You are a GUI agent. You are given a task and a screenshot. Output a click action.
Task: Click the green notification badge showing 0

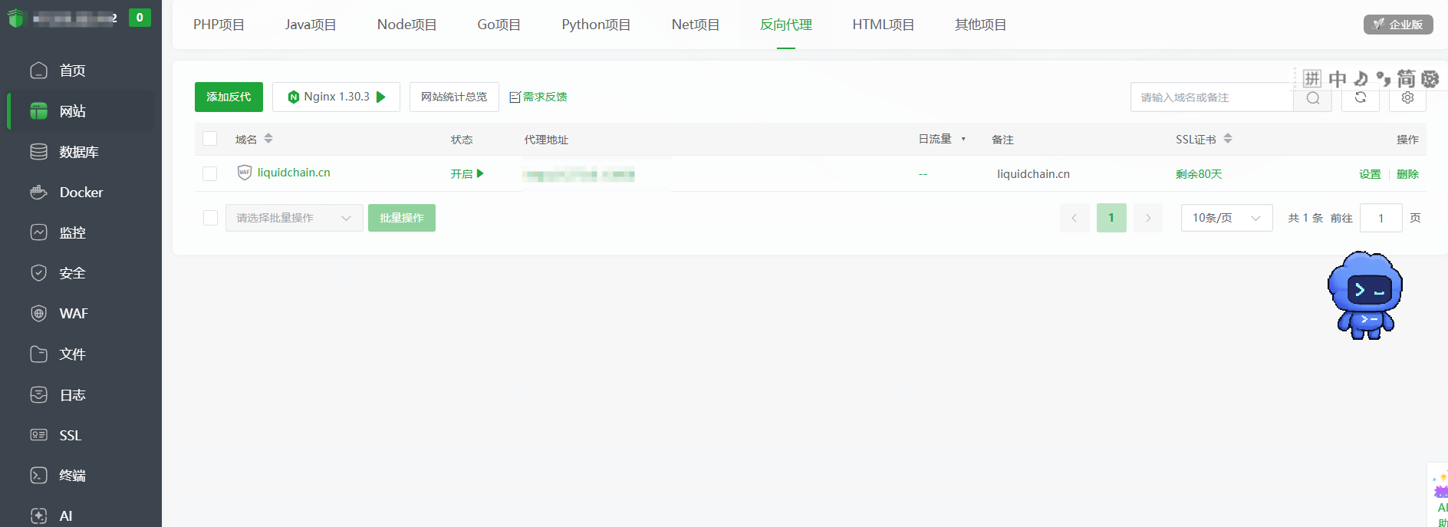tap(140, 17)
